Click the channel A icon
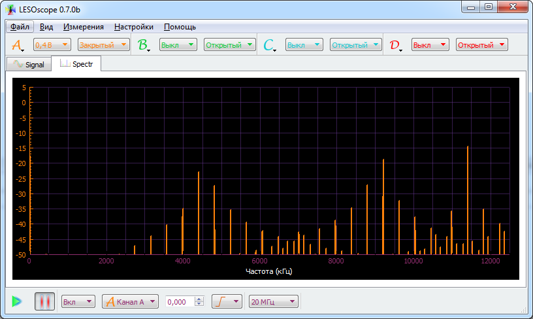 (x=18, y=45)
